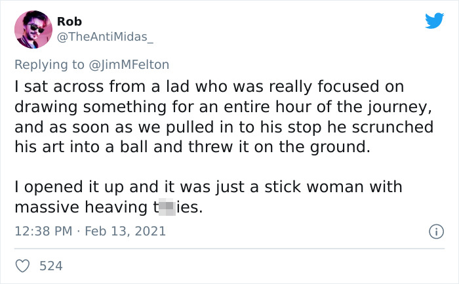Open Rob's profile avatar picture
The width and height of the screenshot is (459, 284).
33,30
